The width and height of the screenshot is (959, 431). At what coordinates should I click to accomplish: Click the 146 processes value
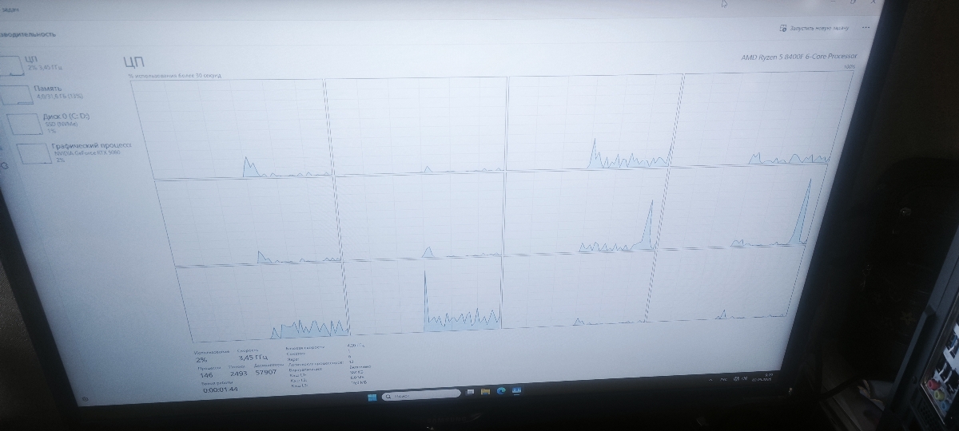(x=206, y=375)
